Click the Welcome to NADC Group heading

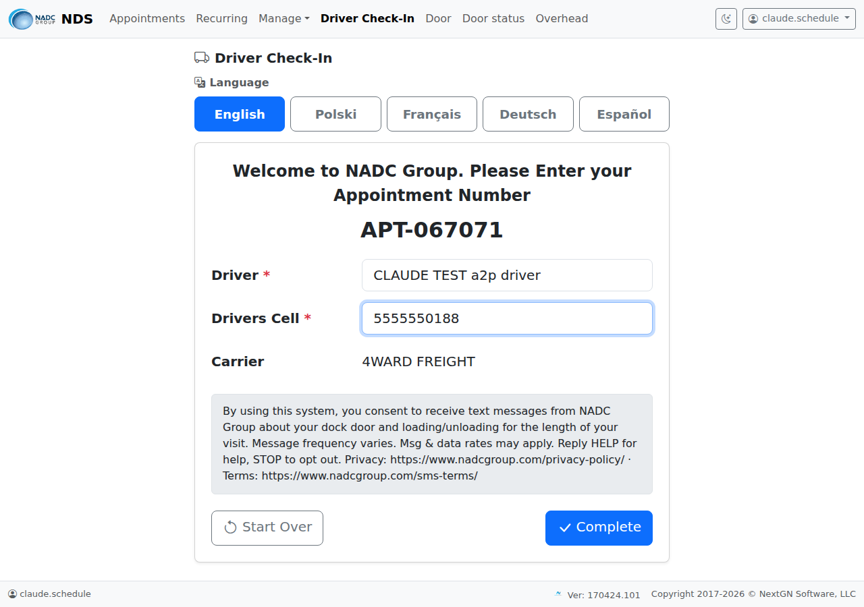pyautogui.click(x=432, y=183)
